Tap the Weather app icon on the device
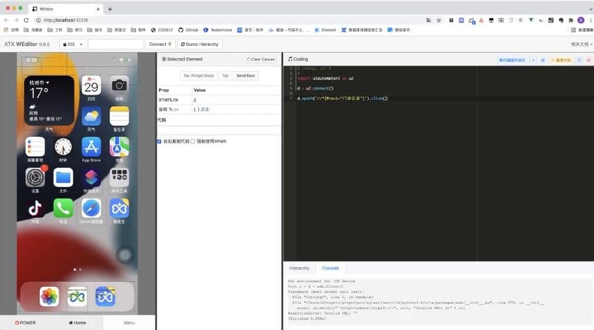Screen dimensions: 594x330 click(91, 116)
